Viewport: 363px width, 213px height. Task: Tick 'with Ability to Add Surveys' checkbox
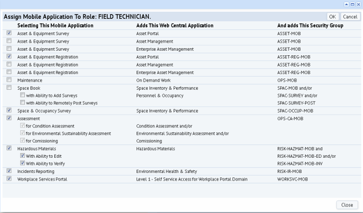pyautogui.click(x=22, y=95)
